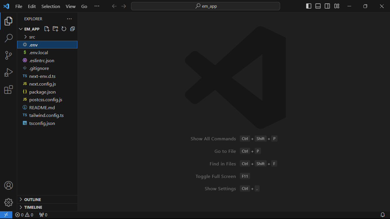Open the Manage gear icon

pyautogui.click(x=9, y=202)
